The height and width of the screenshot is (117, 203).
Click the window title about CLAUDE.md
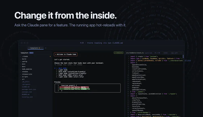pos(101,43)
